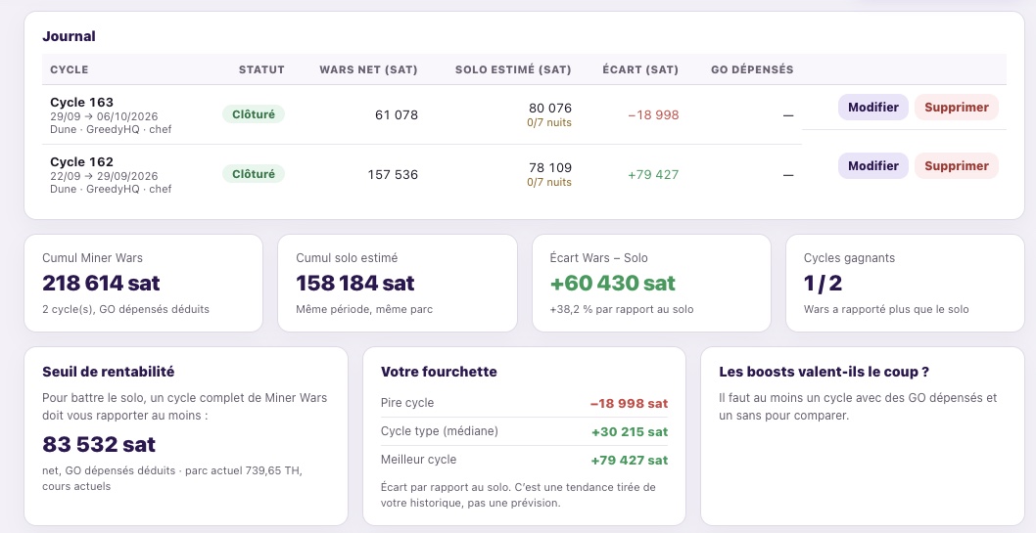Click the Cycles gagnants 1/2 card
Image resolution: width=1036 pixels, height=533 pixels.
pyautogui.click(x=905, y=283)
